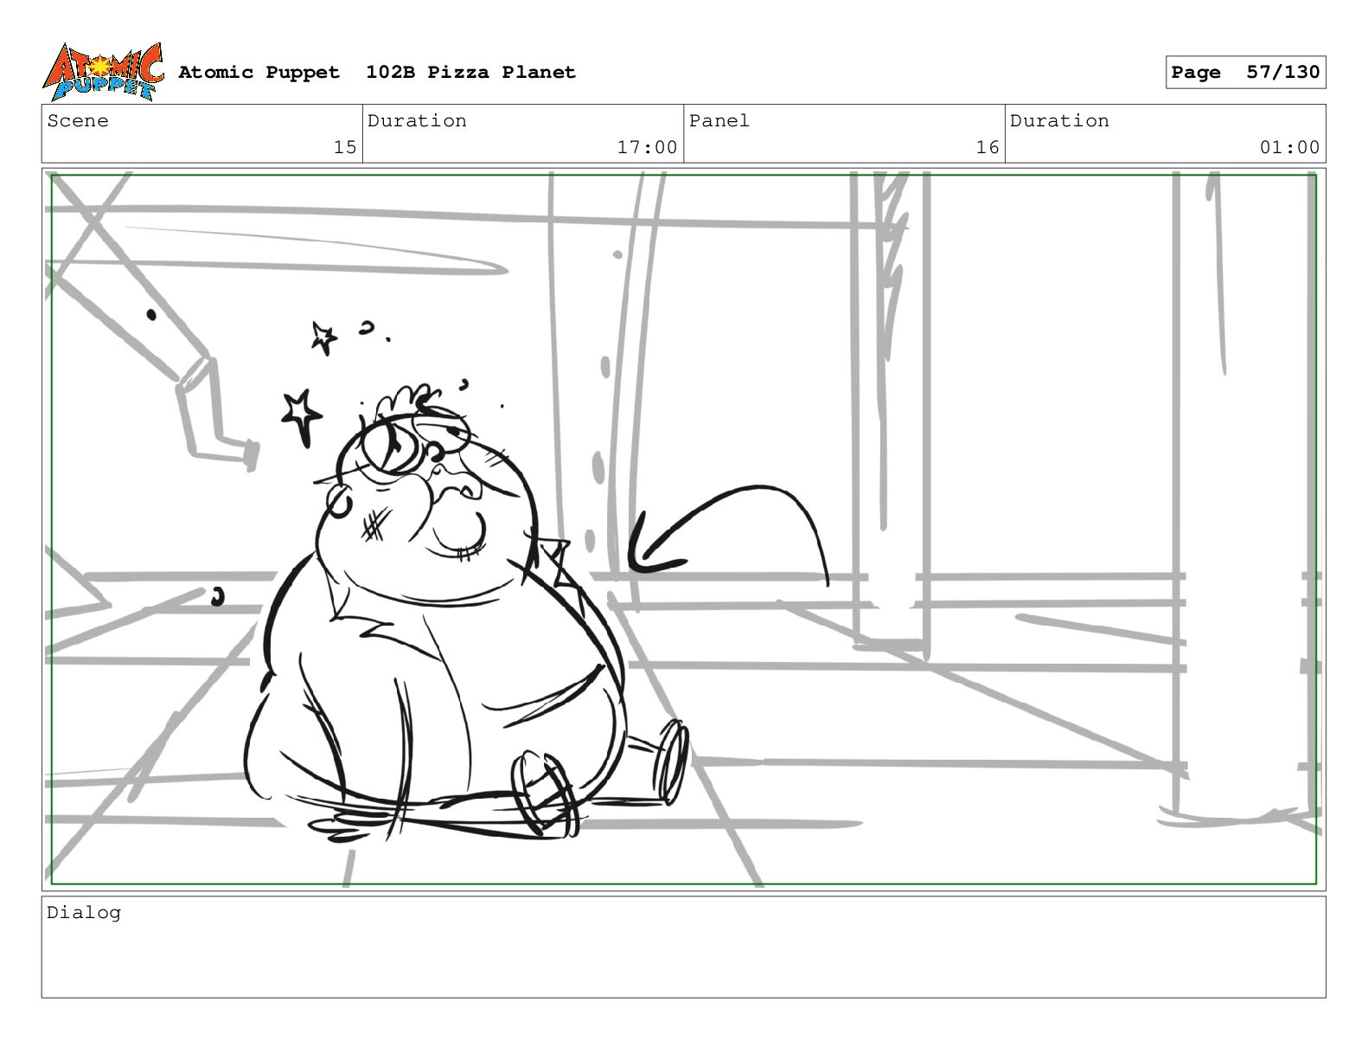Click the 'Dialog' label
The width and height of the screenshot is (1368, 1060).
[x=84, y=913]
